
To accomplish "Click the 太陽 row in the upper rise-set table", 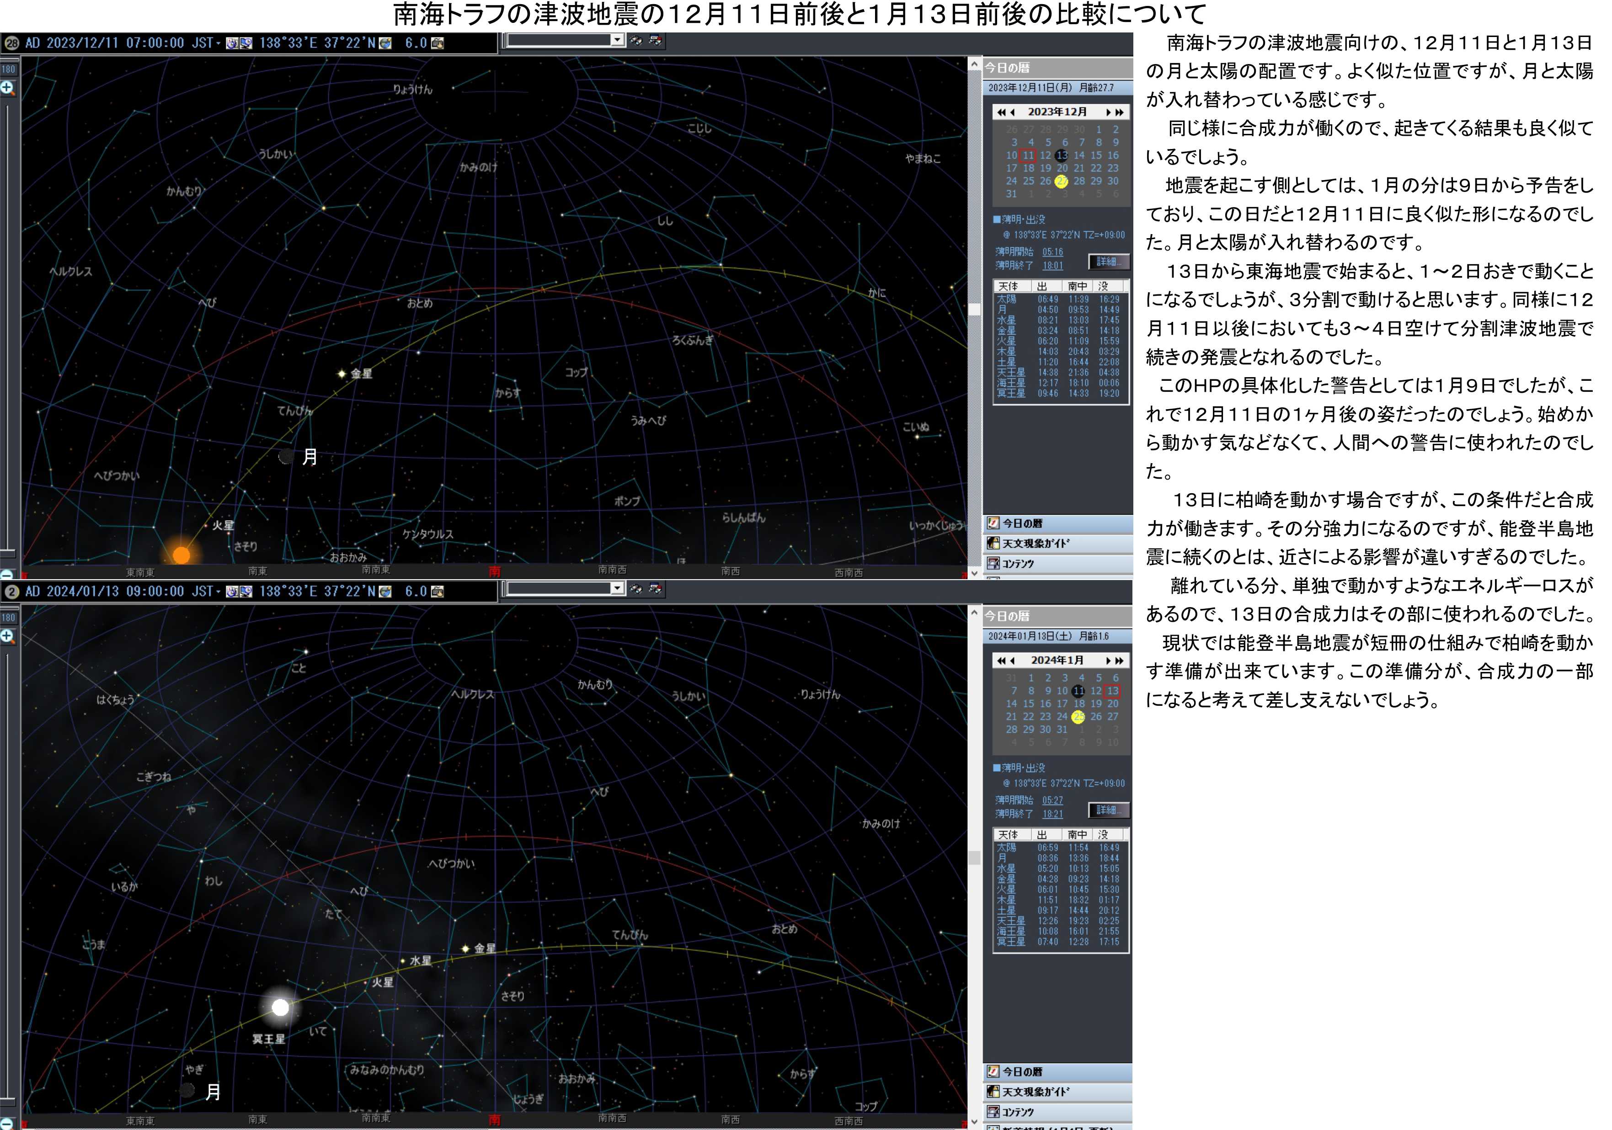I will [x=1060, y=300].
